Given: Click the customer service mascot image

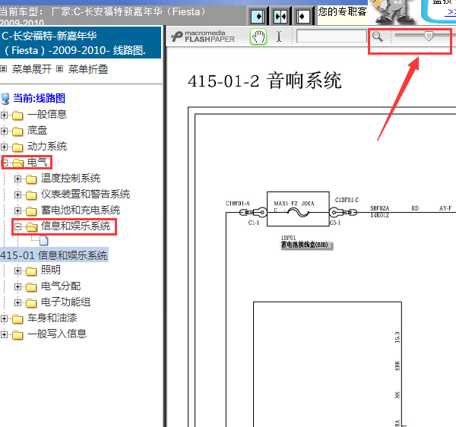Looking at the screenshot, I should [x=392, y=12].
